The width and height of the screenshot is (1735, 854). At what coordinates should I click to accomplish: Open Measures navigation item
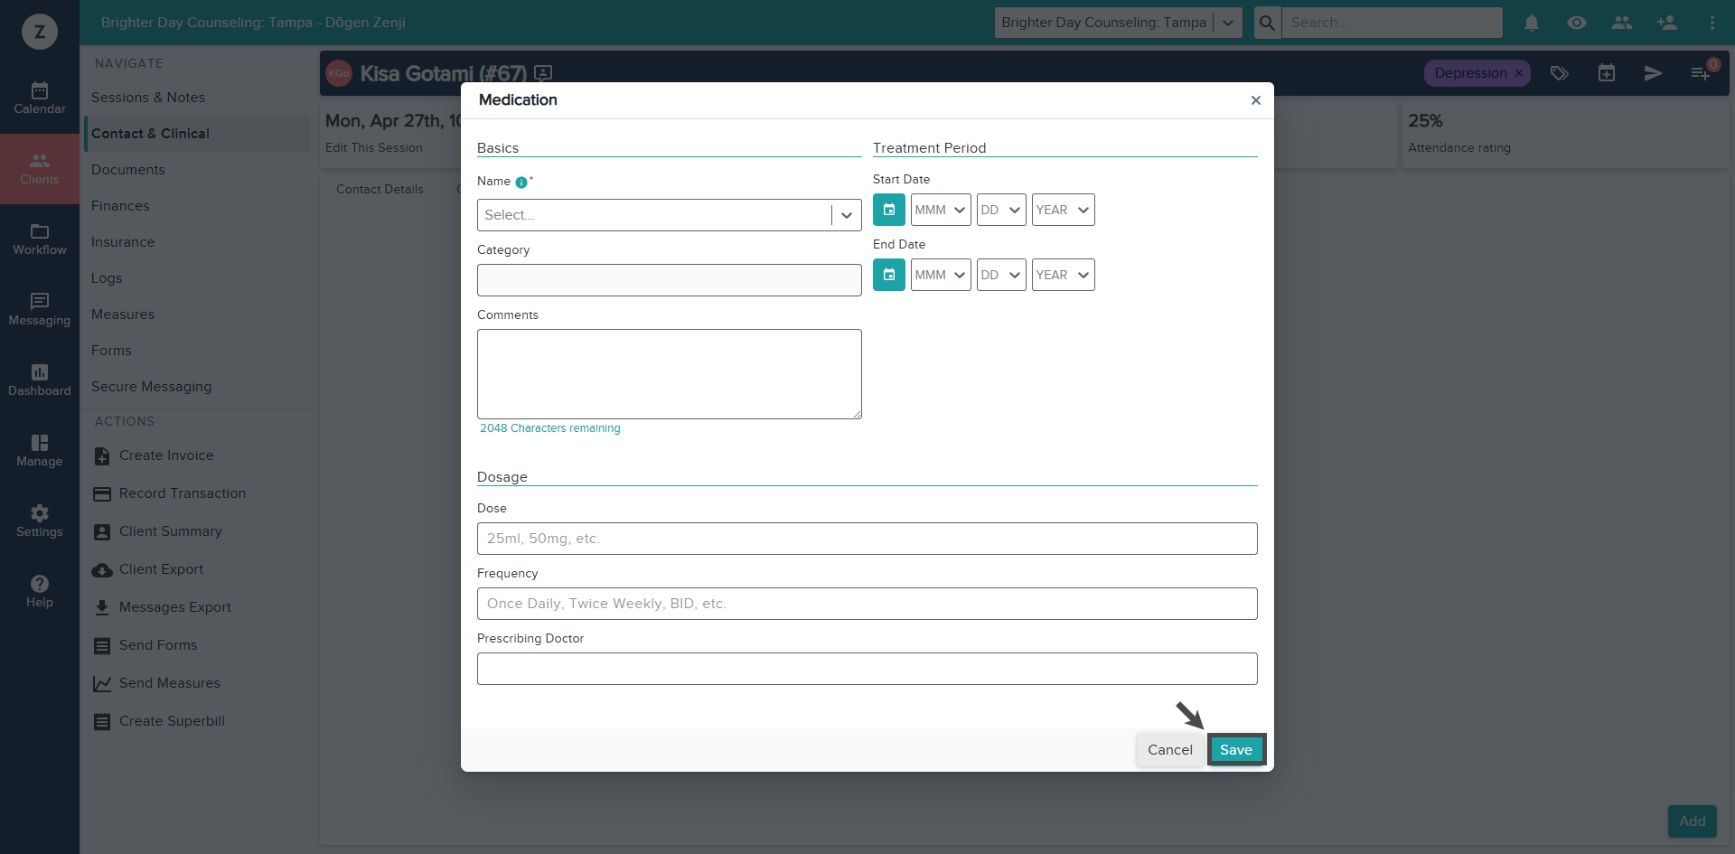coord(123,314)
